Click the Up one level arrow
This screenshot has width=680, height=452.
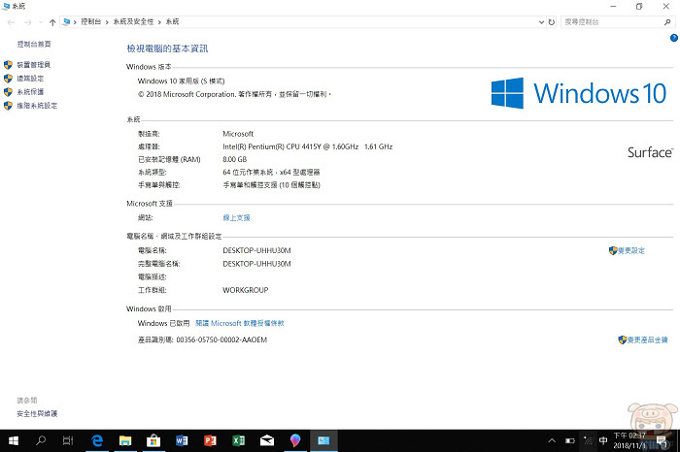(52, 22)
